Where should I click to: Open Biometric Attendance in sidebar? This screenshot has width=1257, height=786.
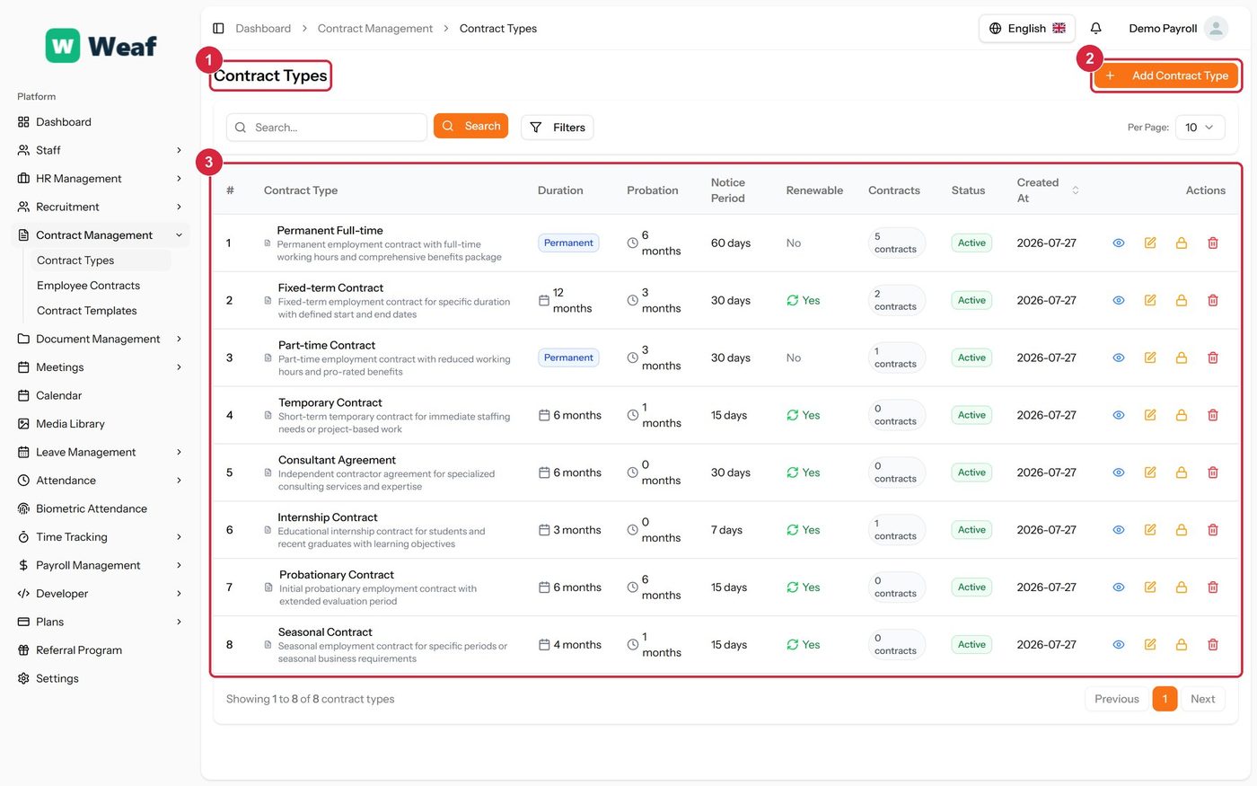101,509
